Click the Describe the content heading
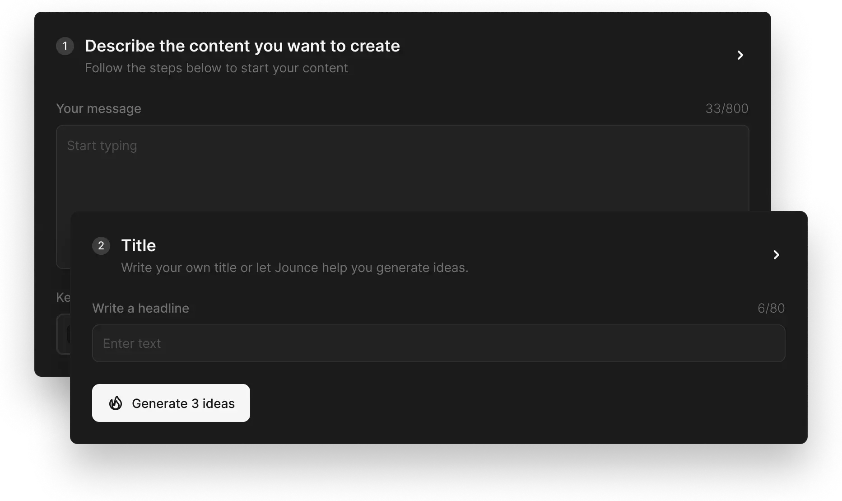 click(242, 46)
